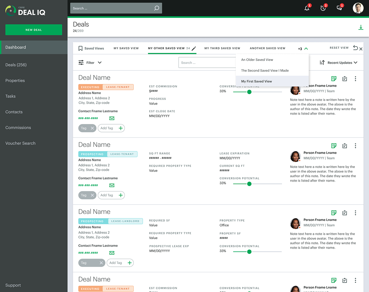The width and height of the screenshot is (369, 292).
Task: Expand the Filter dropdown chevron
Action: point(100,62)
